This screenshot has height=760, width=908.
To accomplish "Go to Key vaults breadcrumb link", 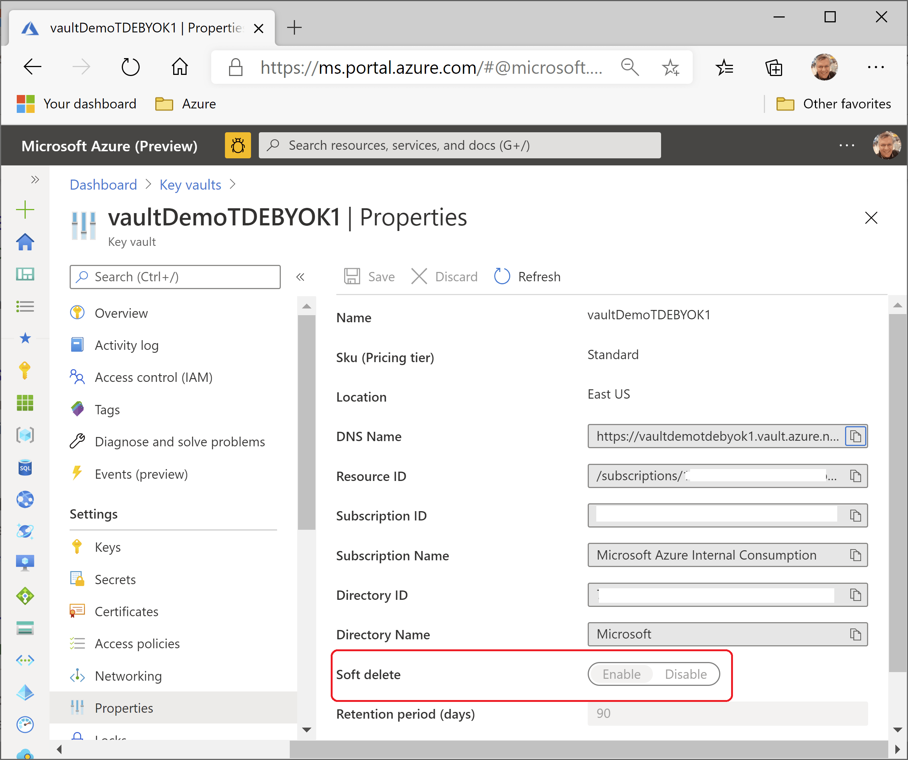I will point(190,185).
